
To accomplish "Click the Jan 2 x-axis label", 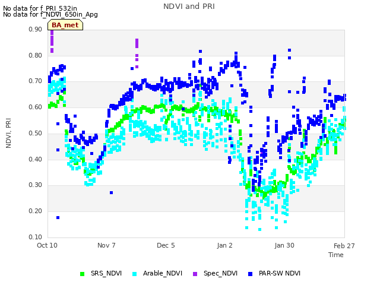I will pyautogui.click(x=224, y=245).
